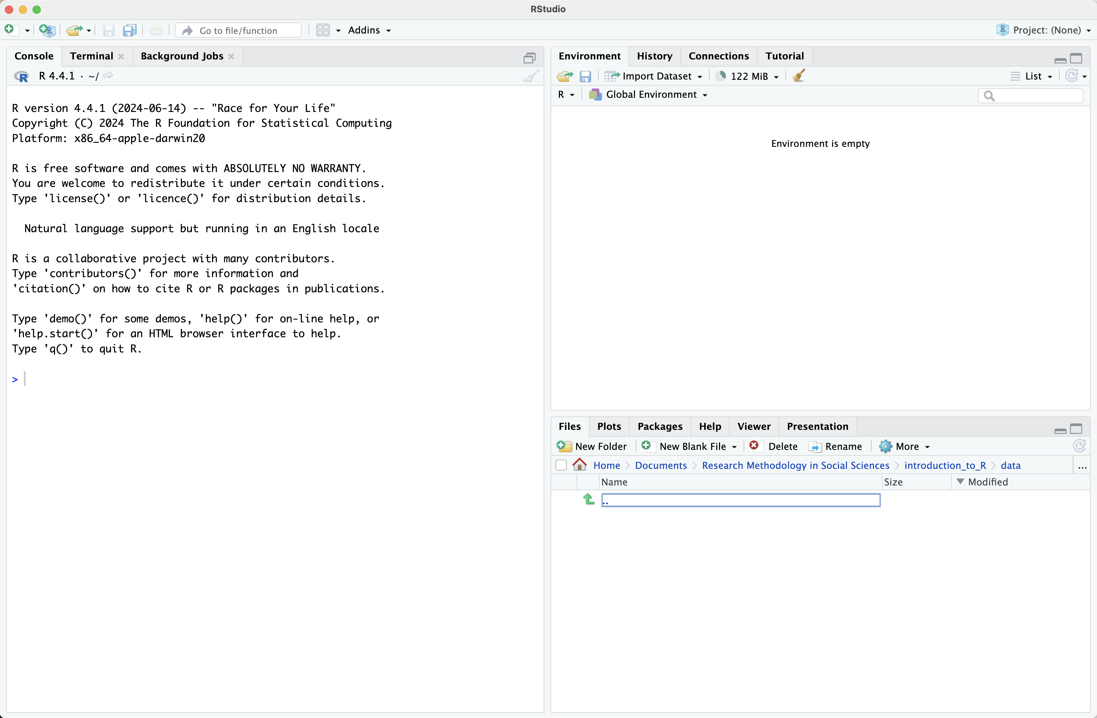Switch to the Console tab
This screenshot has width=1097, height=718.
(34, 56)
